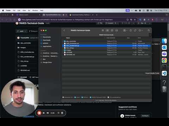
Task: Open Google Chrome from the Dock
Action: tap(164, 60)
